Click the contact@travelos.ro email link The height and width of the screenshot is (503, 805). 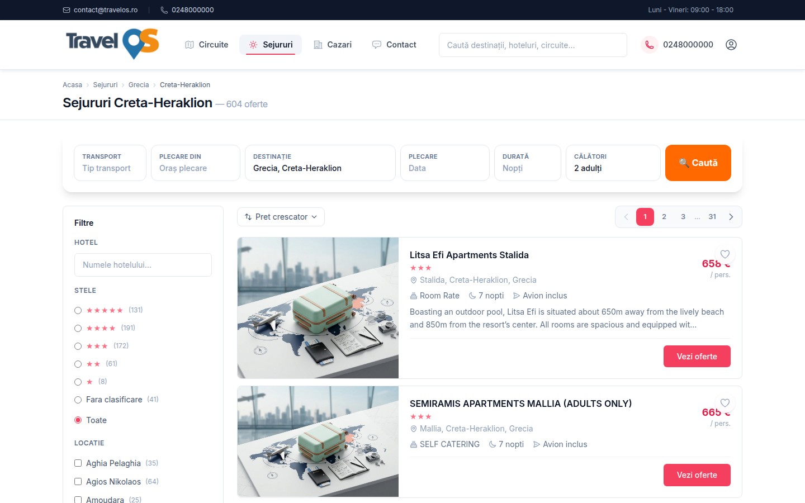point(106,10)
